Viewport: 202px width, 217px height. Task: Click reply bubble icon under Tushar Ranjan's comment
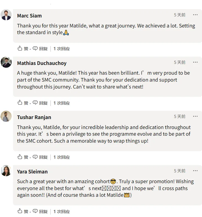pos(35,157)
